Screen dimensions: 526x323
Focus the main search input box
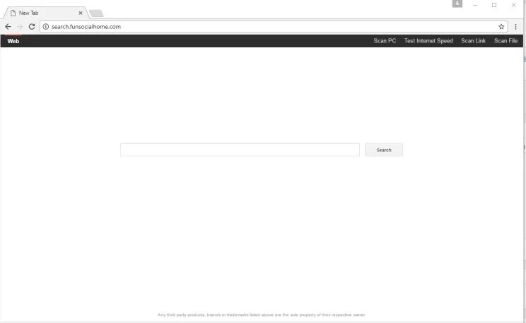240,150
